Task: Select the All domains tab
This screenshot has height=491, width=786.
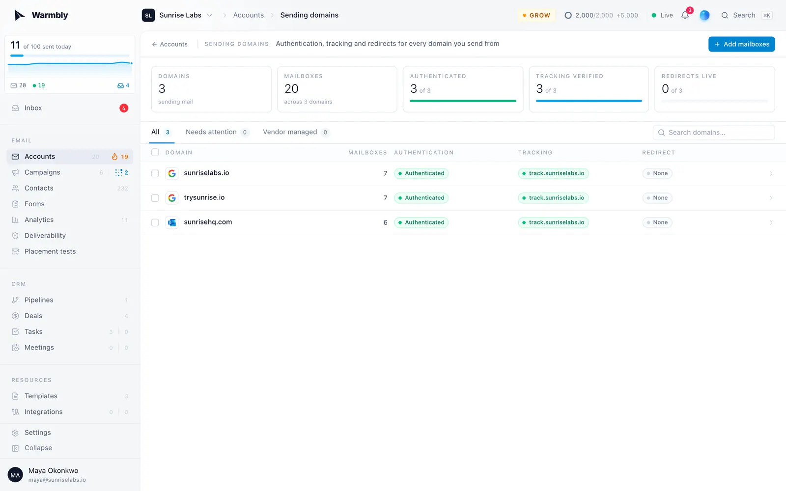Action: (x=161, y=132)
